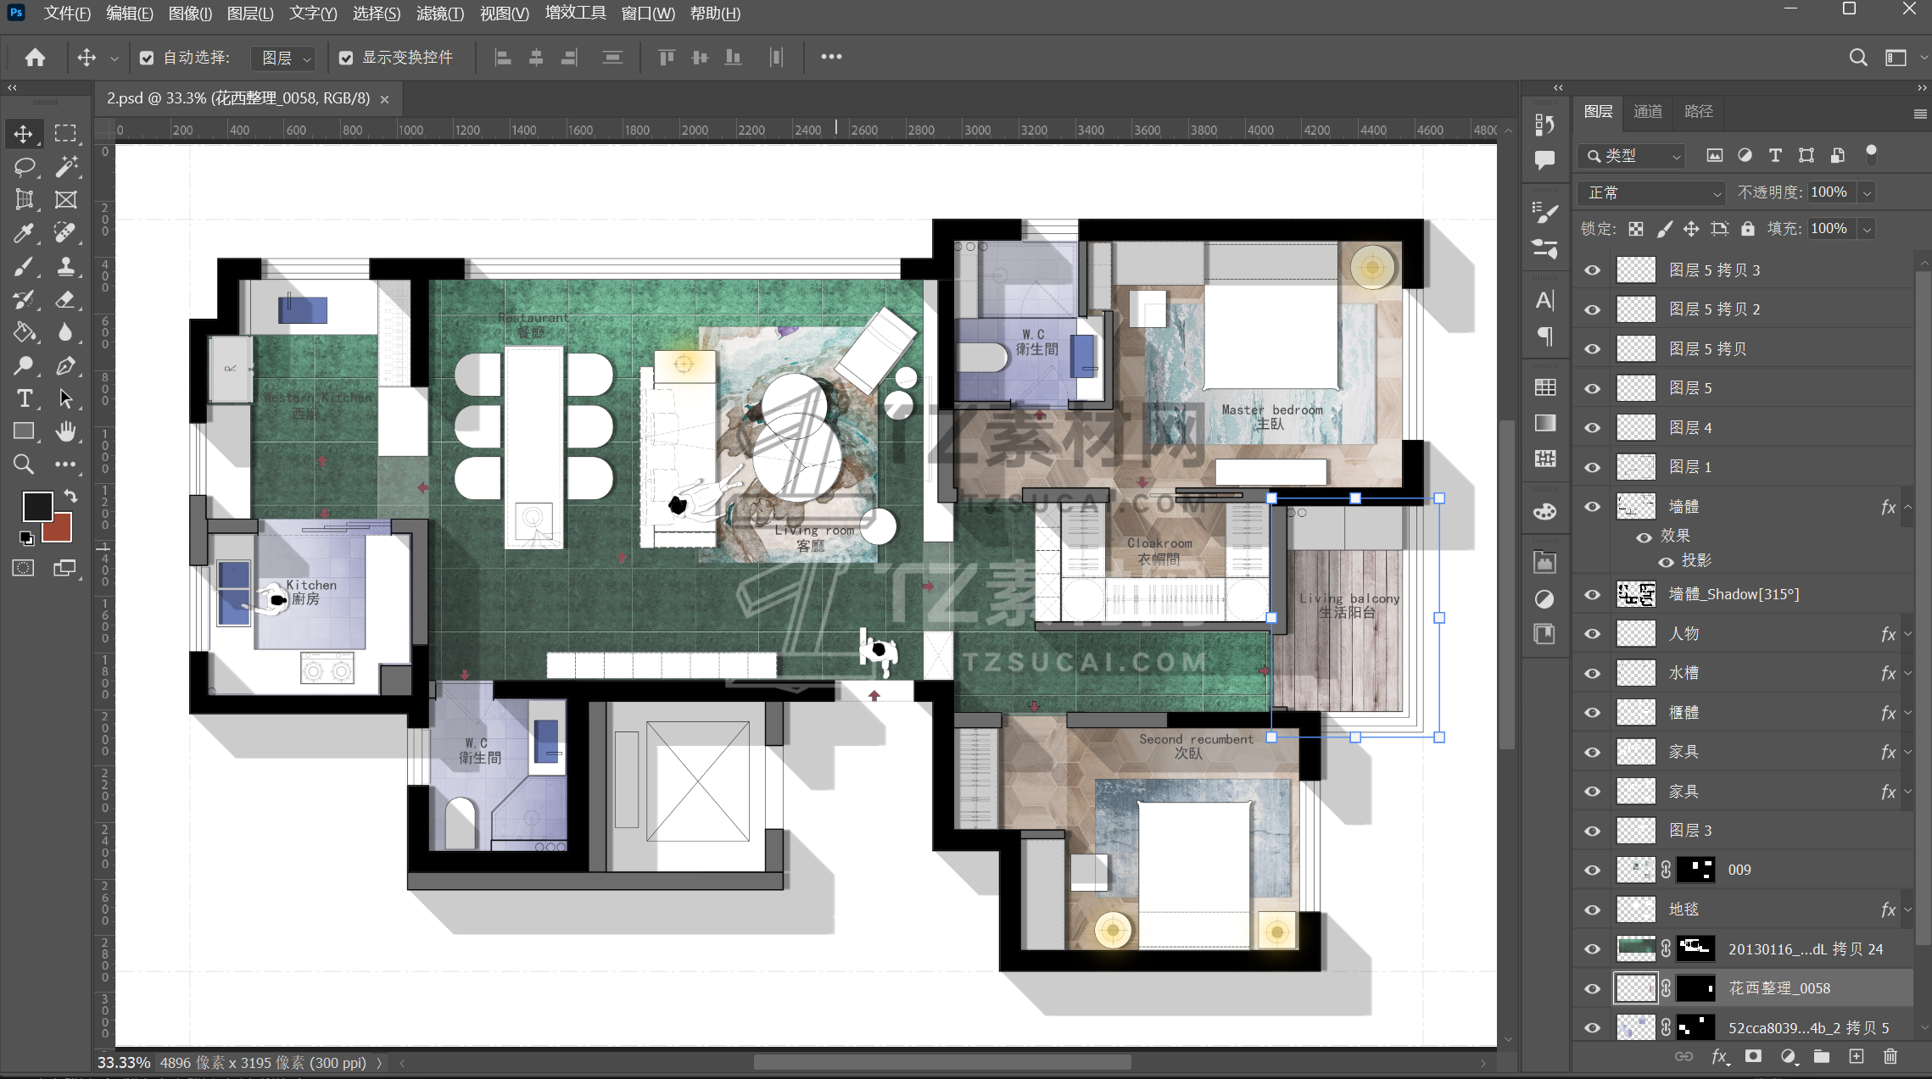Select the Clone Stamp tool

tap(65, 267)
